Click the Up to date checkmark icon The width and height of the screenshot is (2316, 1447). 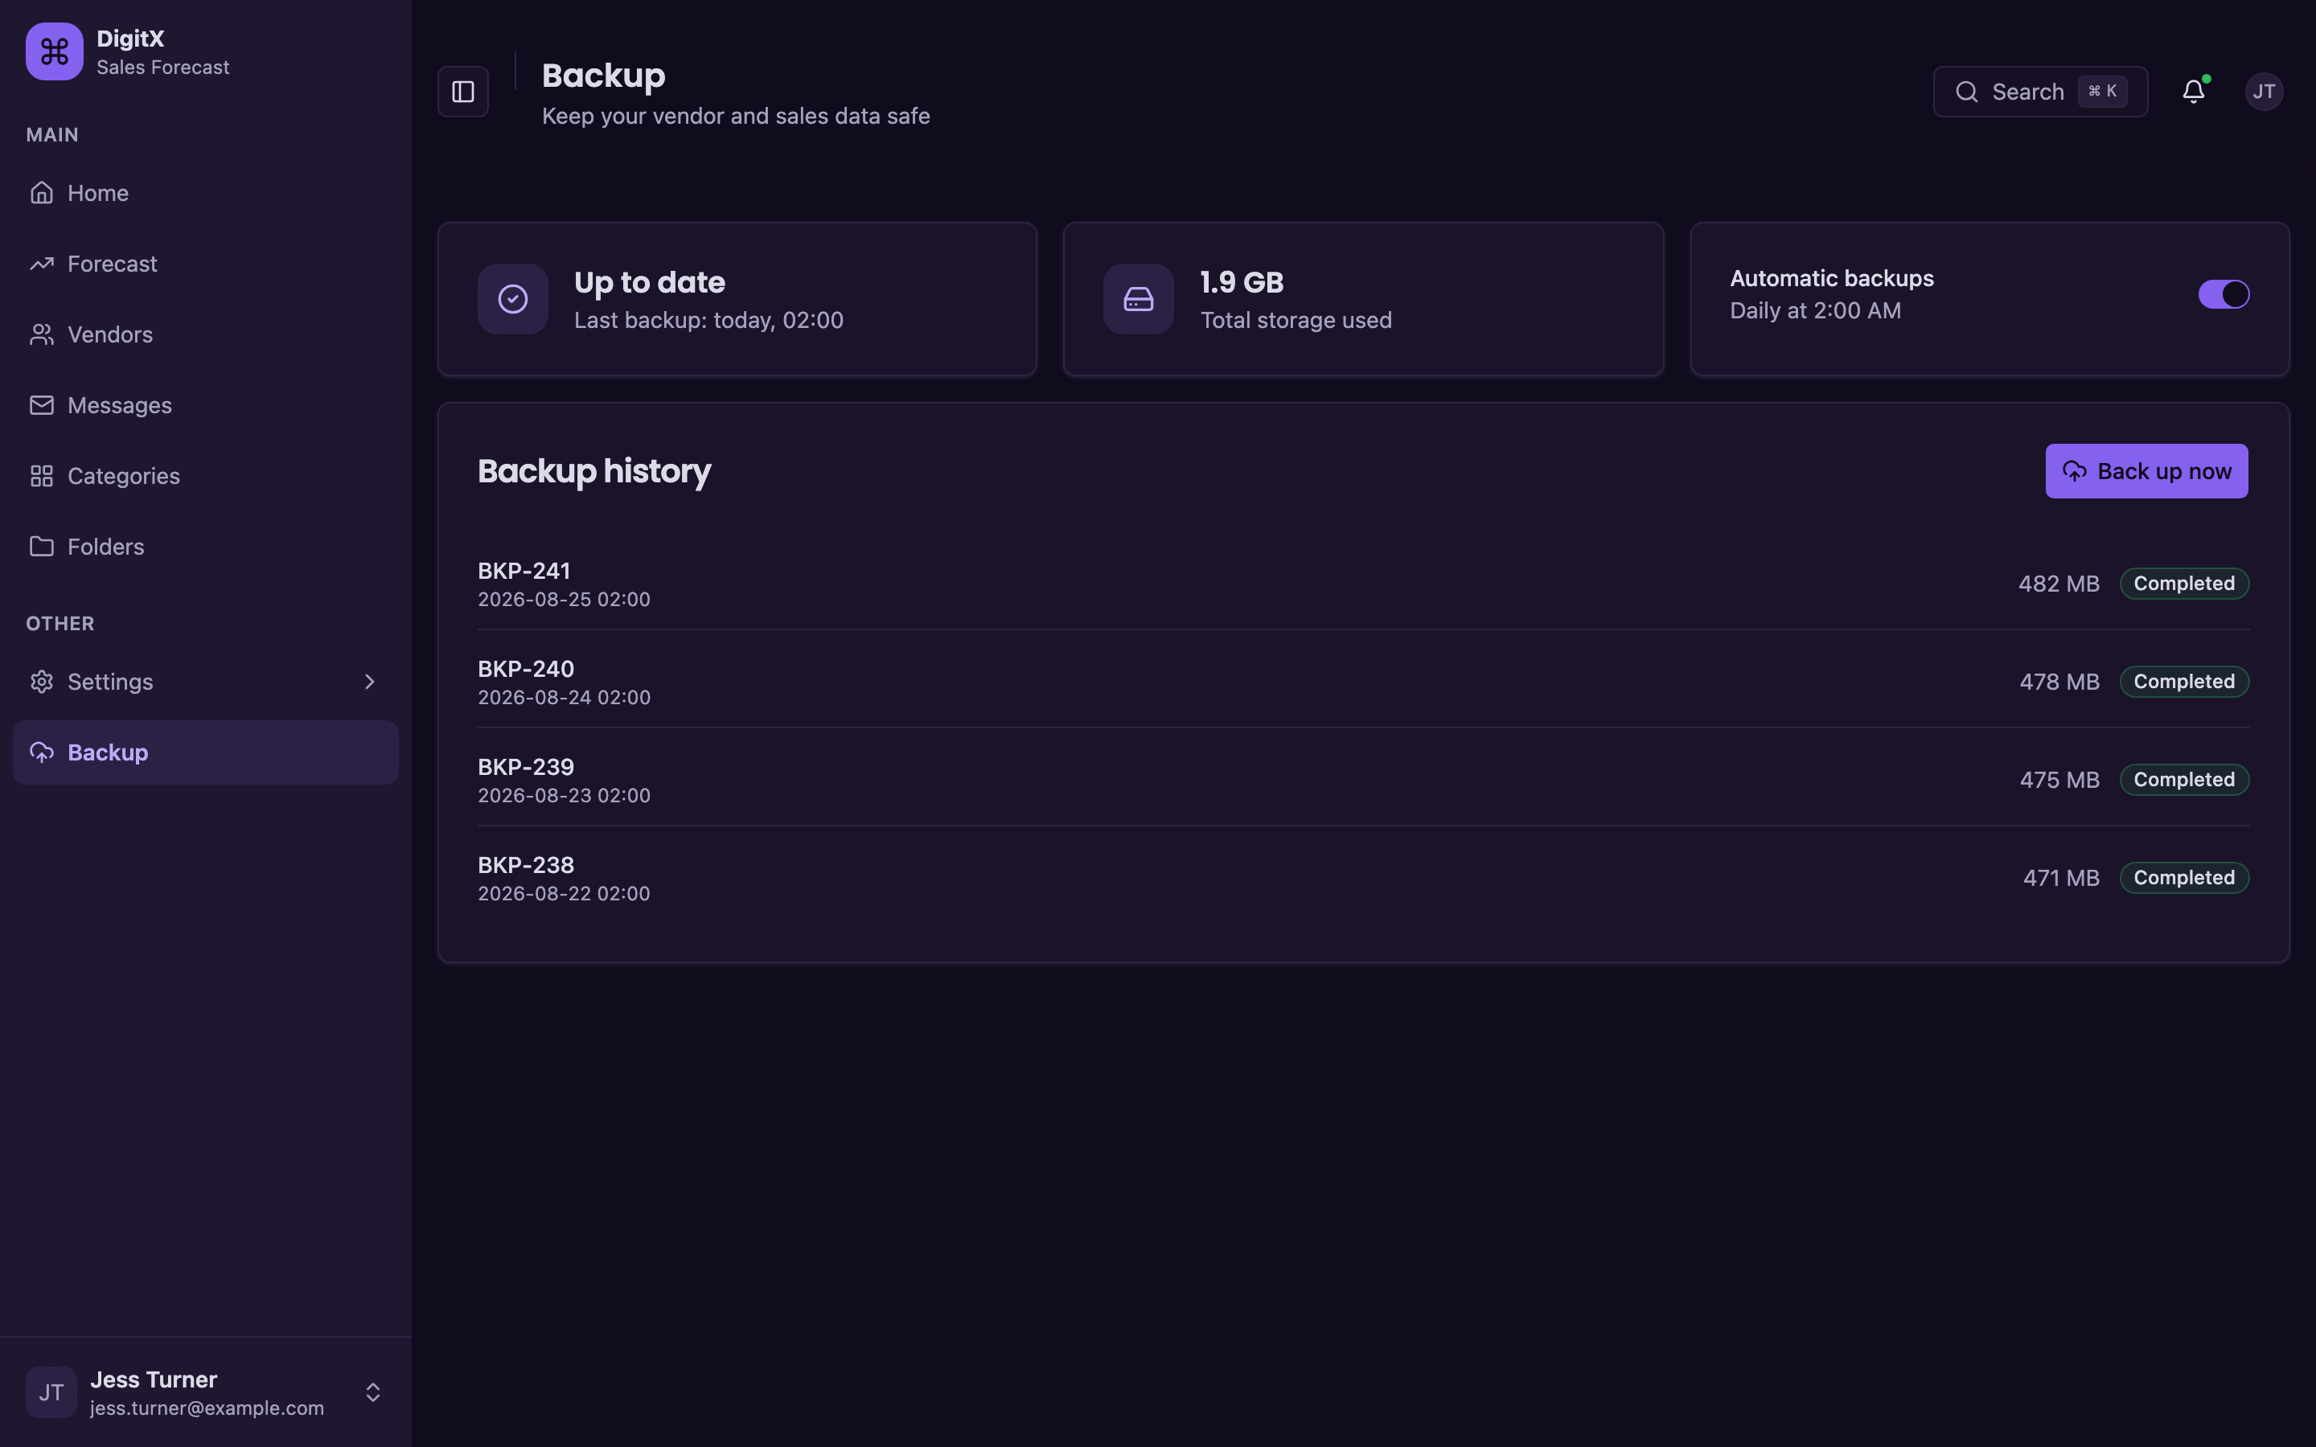pos(513,298)
